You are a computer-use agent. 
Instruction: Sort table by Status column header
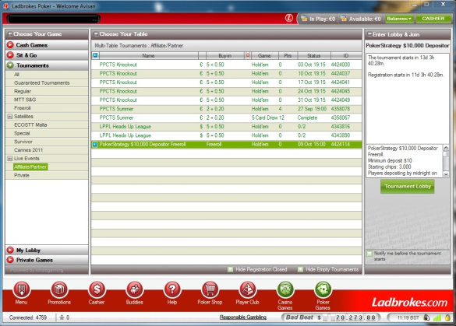314,55
